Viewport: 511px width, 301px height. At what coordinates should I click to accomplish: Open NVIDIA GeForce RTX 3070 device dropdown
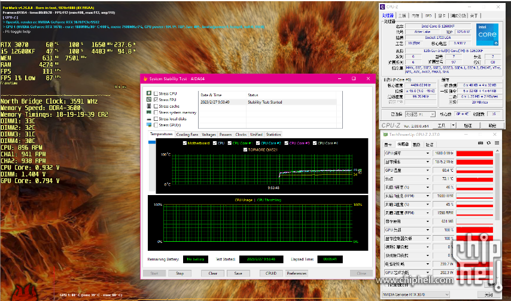[415, 294]
